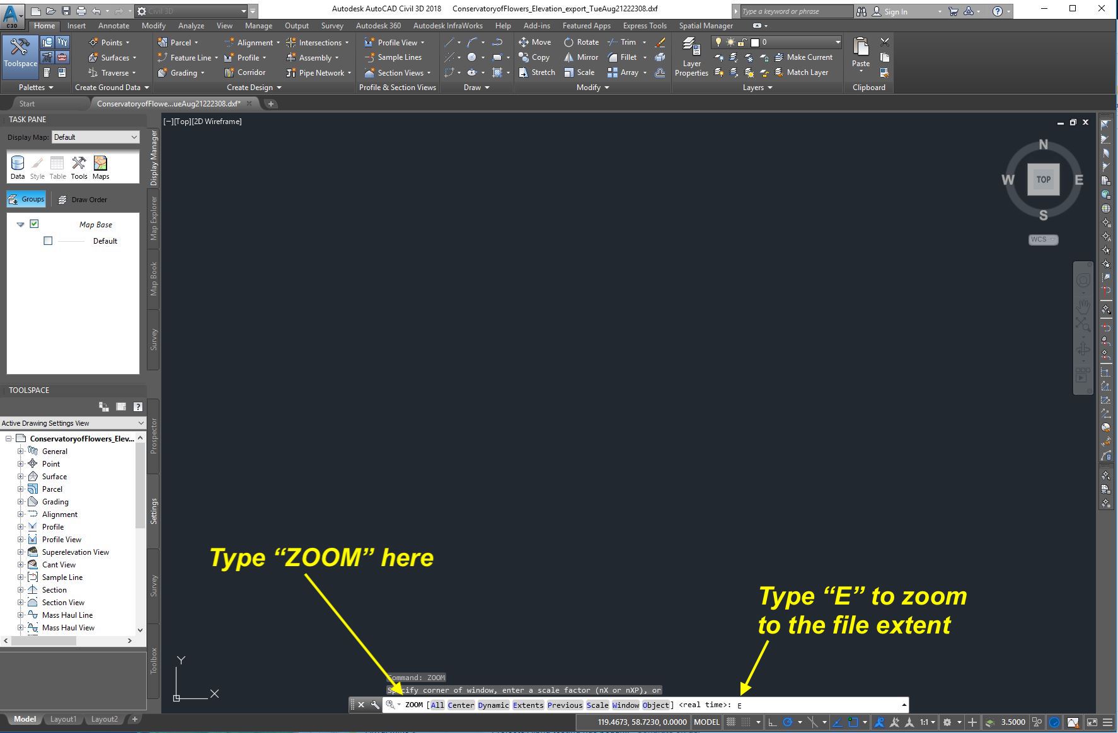Select the Data icon in Task Pane
This screenshot has height=733, width=1118.
pyautogui.click(x=17, y=164)
